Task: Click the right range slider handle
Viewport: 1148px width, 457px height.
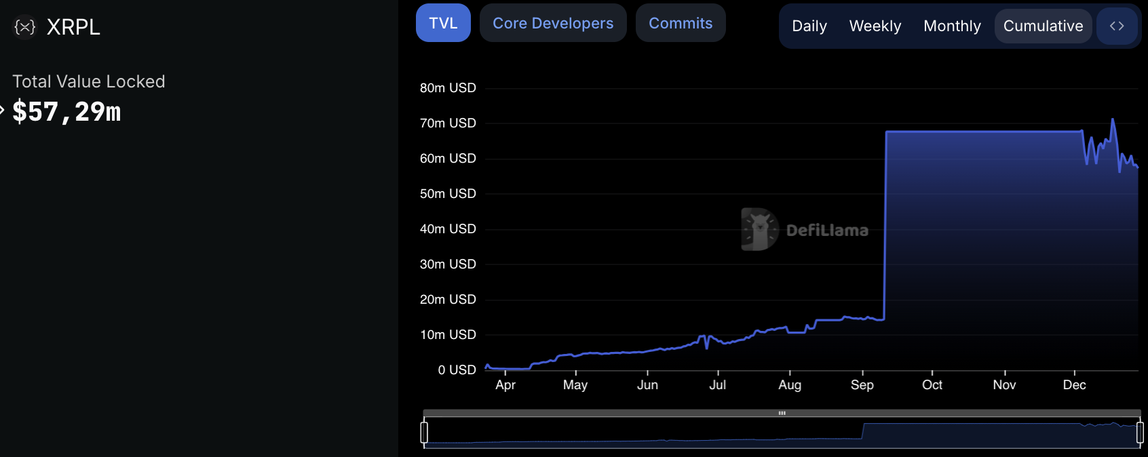Action: (x=1140, y=432)
